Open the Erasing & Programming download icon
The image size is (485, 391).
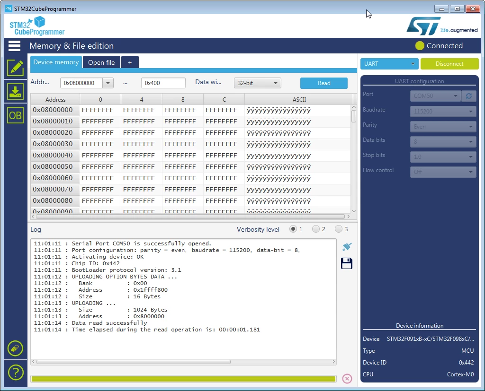tap(16, 92)
